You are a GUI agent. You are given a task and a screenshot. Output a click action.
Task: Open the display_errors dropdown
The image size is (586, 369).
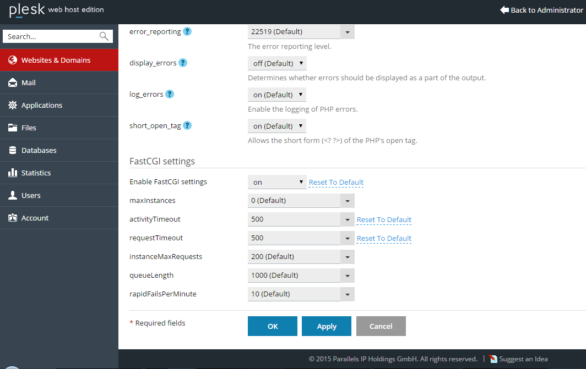[276, 63]
